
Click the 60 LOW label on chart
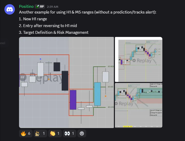[x=111, y=107]
